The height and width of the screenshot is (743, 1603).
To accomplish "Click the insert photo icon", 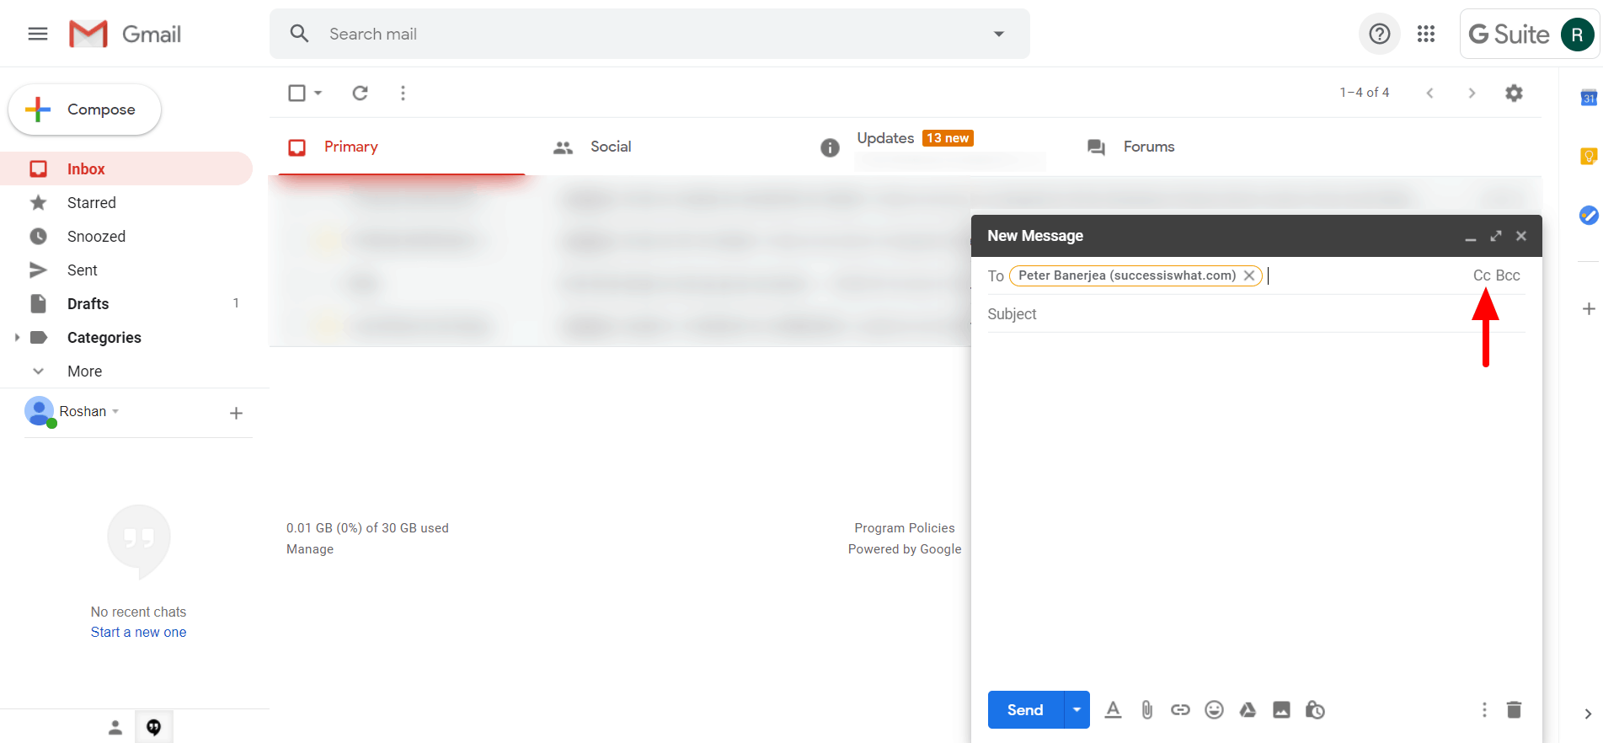I will 1281,710.
